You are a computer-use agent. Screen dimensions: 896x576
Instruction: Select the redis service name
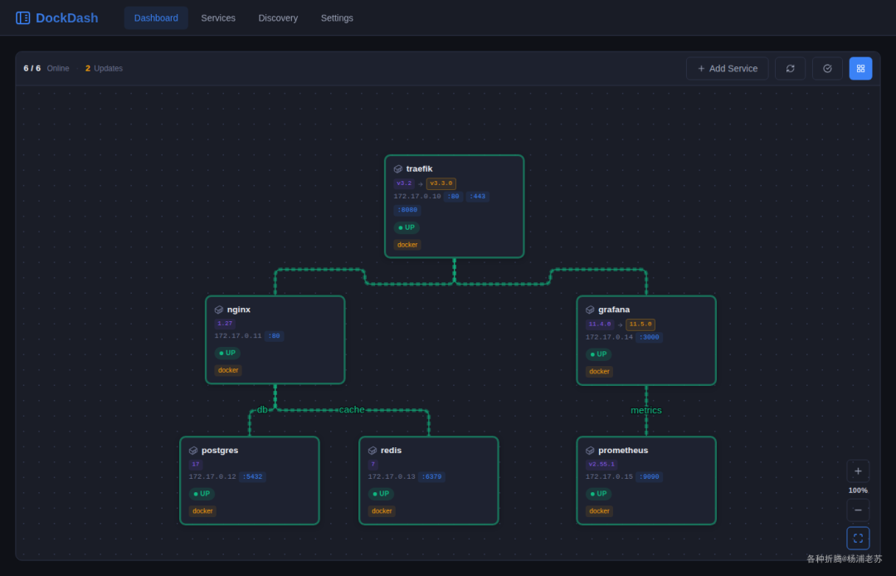pos(391,451)
